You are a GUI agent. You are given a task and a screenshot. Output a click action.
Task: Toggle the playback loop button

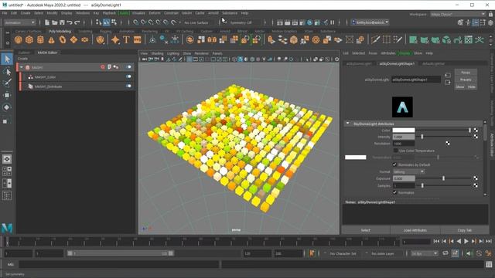(x=445, y=253)
